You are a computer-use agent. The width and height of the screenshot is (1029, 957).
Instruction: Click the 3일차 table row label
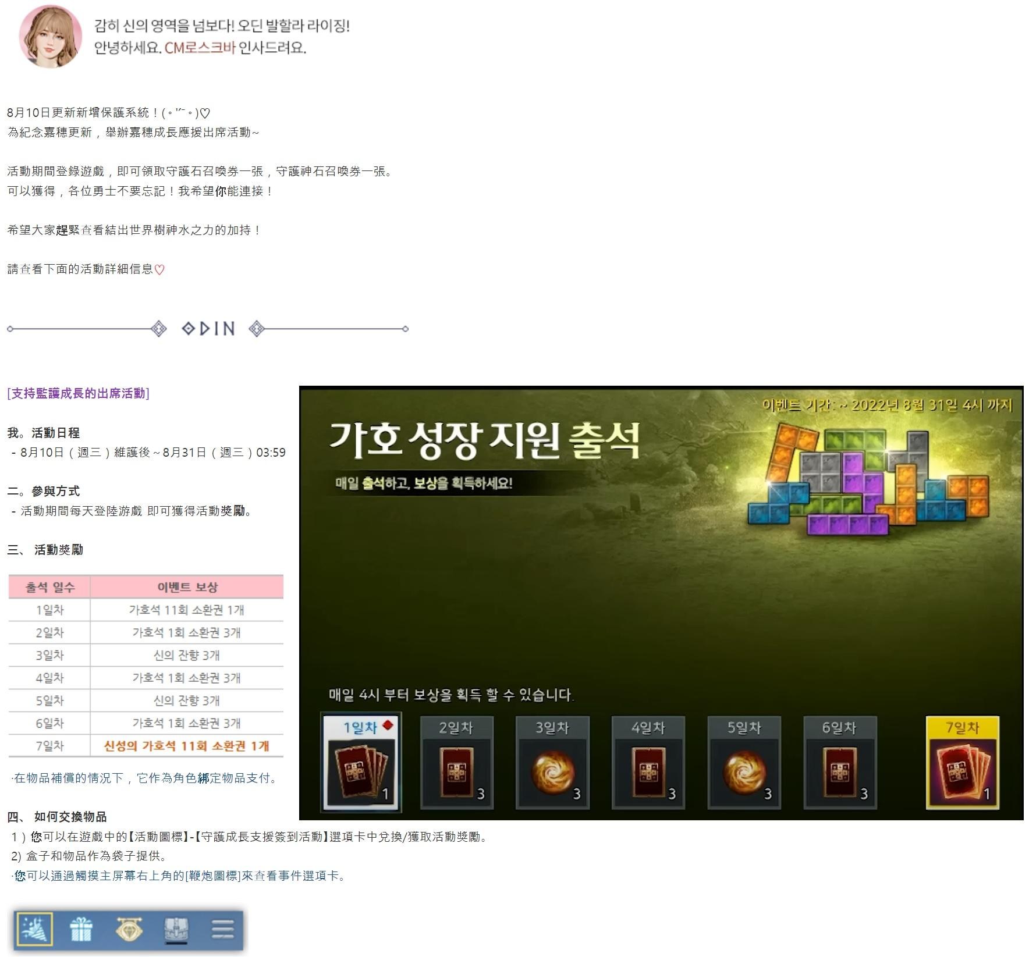pyautogui.click(x=50, y=655)
